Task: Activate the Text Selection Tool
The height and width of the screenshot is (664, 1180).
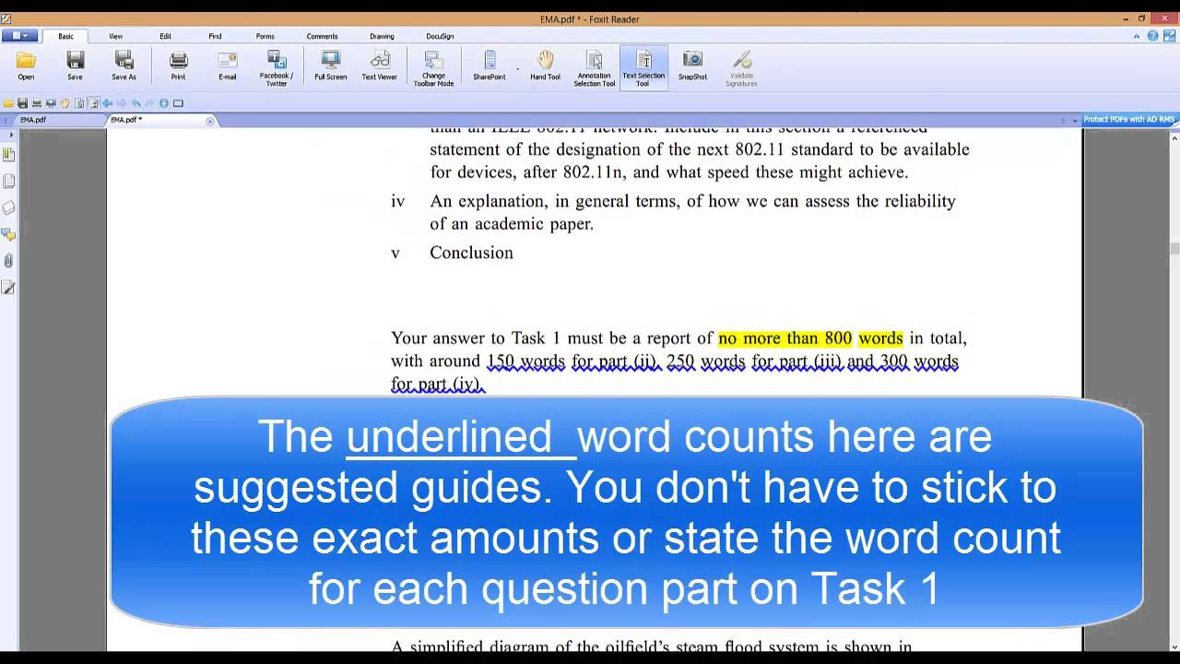Action: tap(643, 68)
